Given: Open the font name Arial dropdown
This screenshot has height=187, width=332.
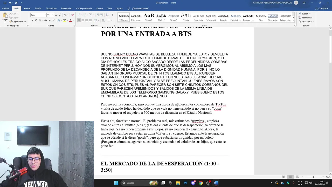Looking at the screenshot, I should tap(45, 15).
